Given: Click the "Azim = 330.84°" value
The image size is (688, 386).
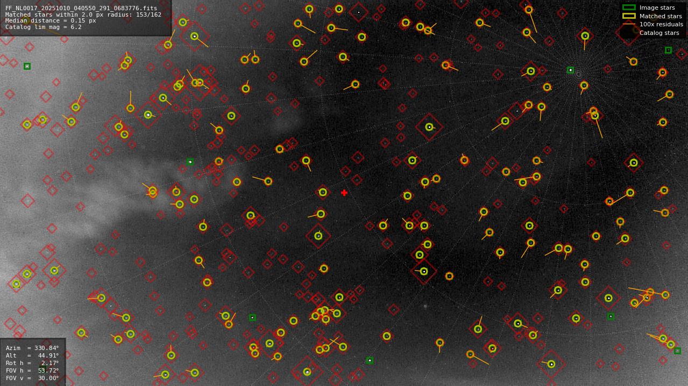Looking at the screenshot, I should pyautogui.click(x=32, y=348).
